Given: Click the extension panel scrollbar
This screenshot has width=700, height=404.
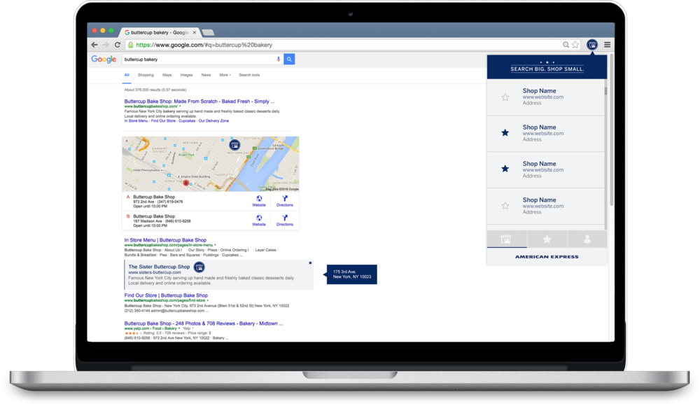Looking at the screenshot, I should pos(605,91).
